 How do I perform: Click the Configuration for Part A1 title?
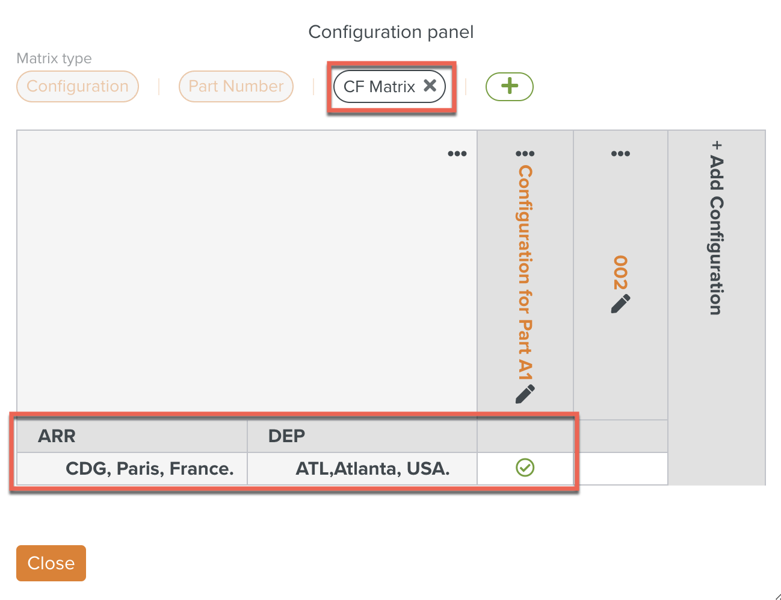point(525,272)
